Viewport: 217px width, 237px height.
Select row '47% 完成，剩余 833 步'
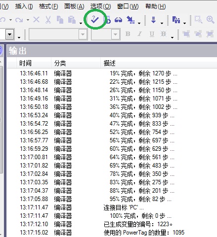pos(112,124)
